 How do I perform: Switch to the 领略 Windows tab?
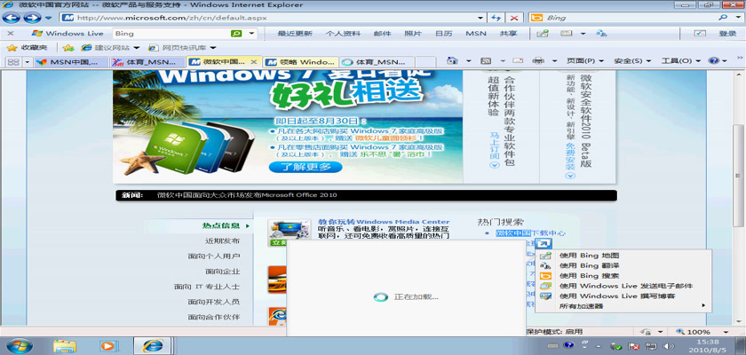(301, 62)
